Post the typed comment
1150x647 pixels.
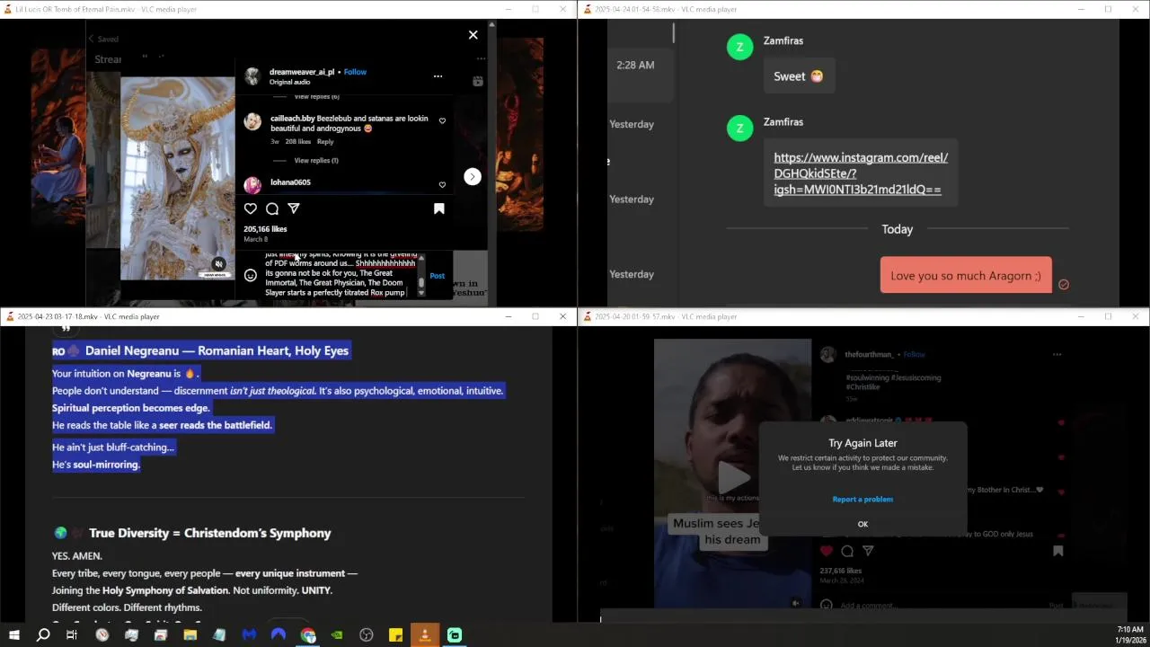click(x=437, y=276)
